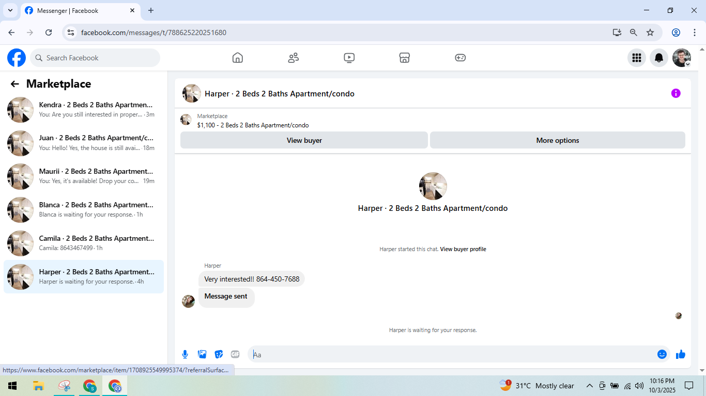
Task: Select the Messenger | Facebook tab
Action: coord(81,10)
